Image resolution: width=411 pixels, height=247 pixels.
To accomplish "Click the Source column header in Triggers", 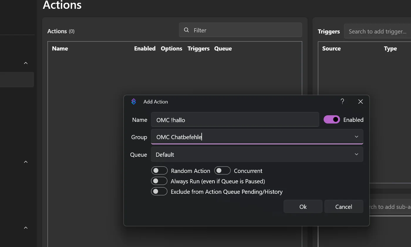I will 331,49.
